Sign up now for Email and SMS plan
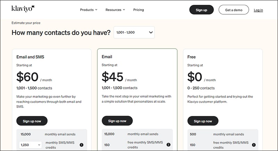This screenshot has width=278, height=151. coord(32,121)
